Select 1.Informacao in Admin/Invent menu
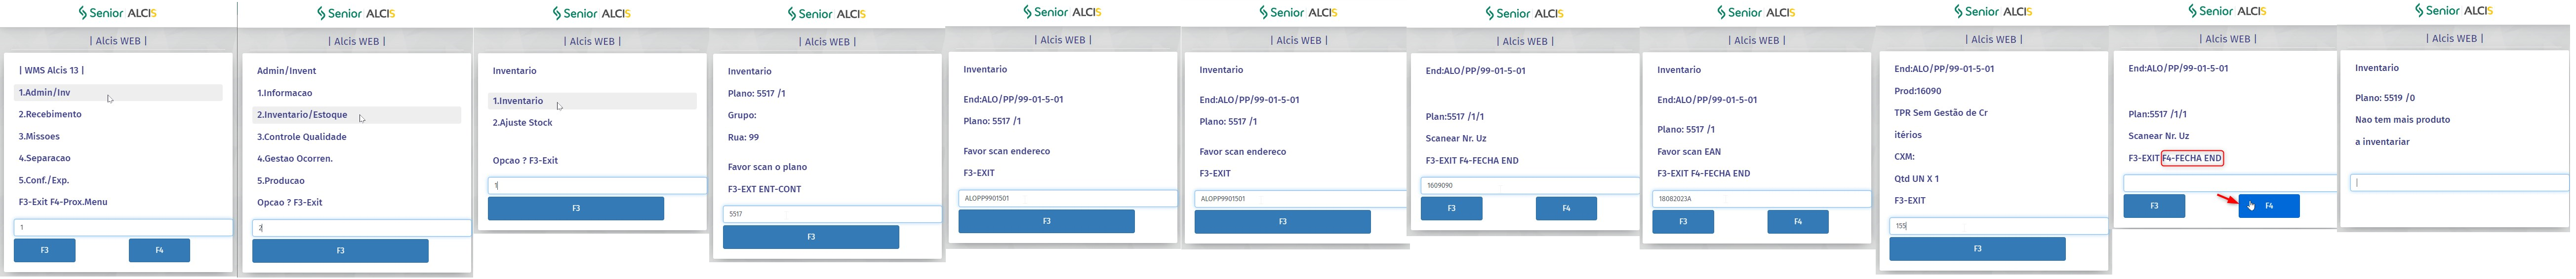Viewport: 2576px width, 279px height. coord(285,93)
